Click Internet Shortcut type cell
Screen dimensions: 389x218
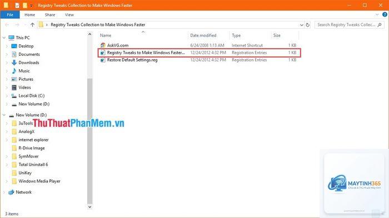click(x=247, y=45)
